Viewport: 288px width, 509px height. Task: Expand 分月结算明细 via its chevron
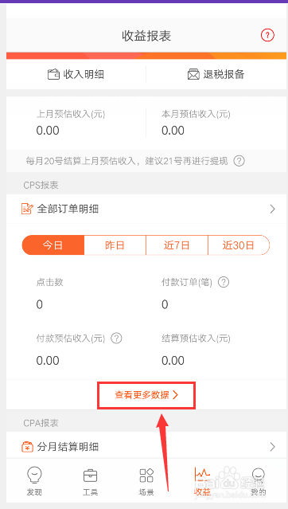click(x=272, y=447)
